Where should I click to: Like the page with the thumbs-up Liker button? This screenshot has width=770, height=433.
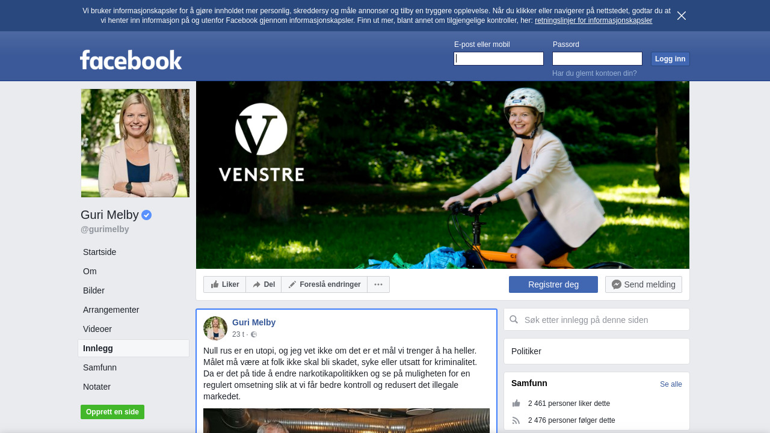(x=224, y=284)
